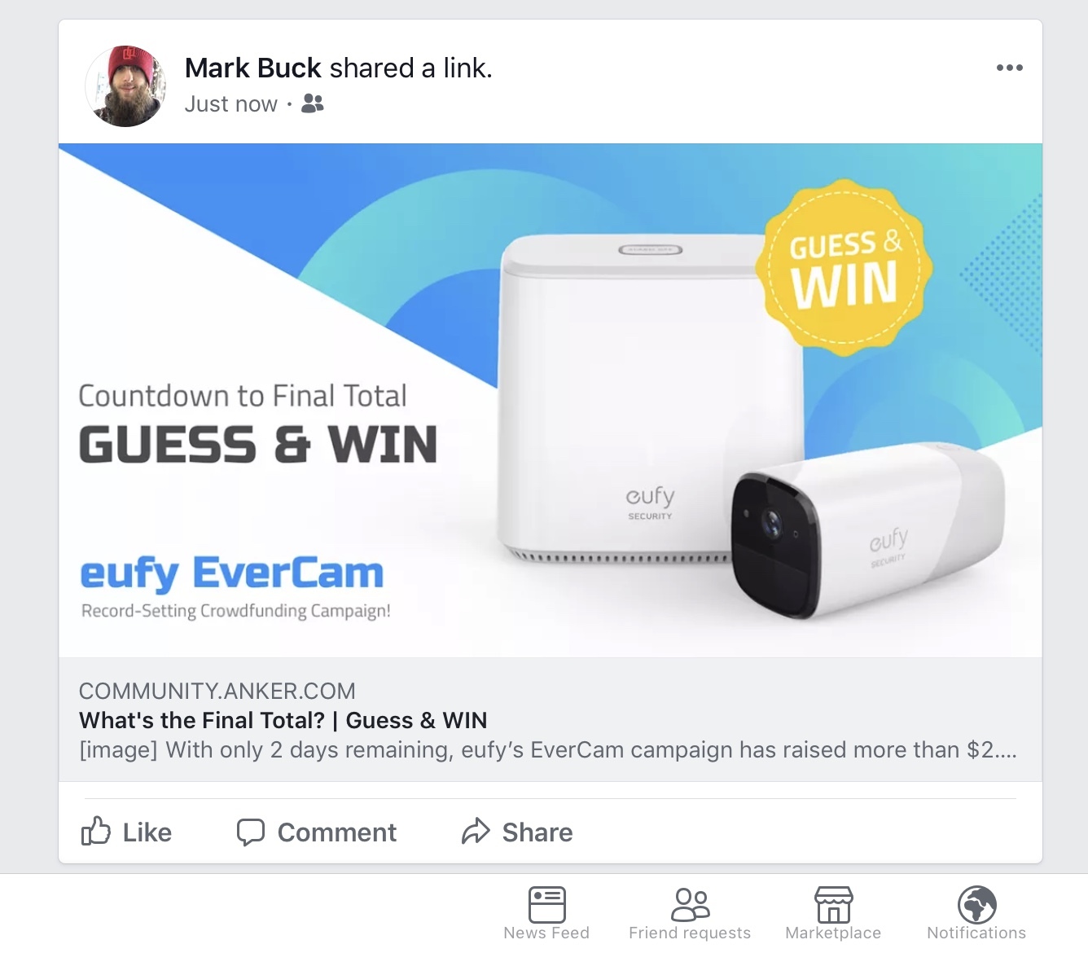The width and height of the screenshot is (1088, 953).
Task: Click the Comment button label
Action: 337,832
